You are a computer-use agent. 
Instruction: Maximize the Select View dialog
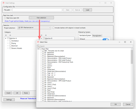click(125, 42)
